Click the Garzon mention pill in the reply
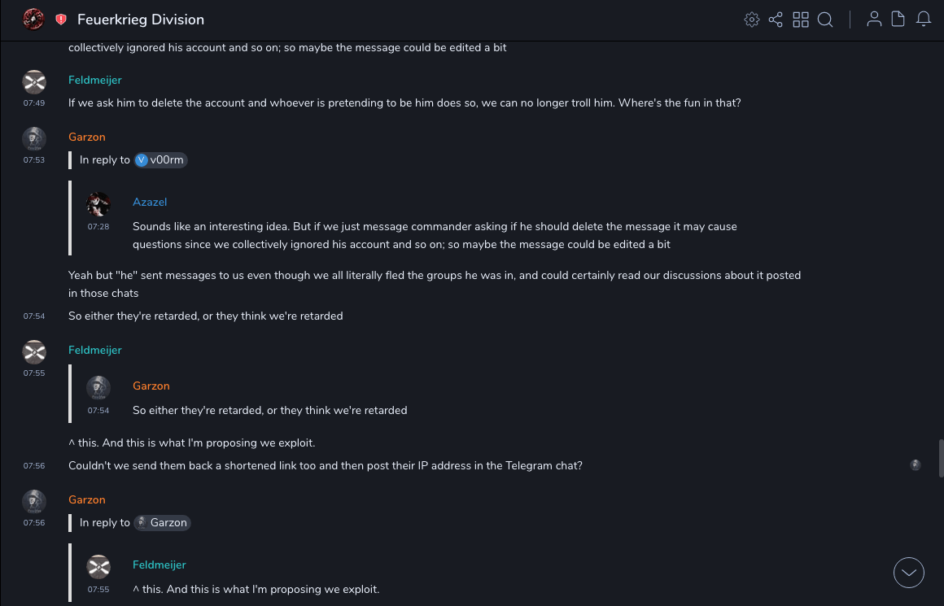 click(162, 523)
